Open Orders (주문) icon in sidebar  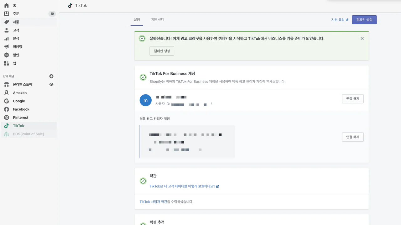point(7,14)
